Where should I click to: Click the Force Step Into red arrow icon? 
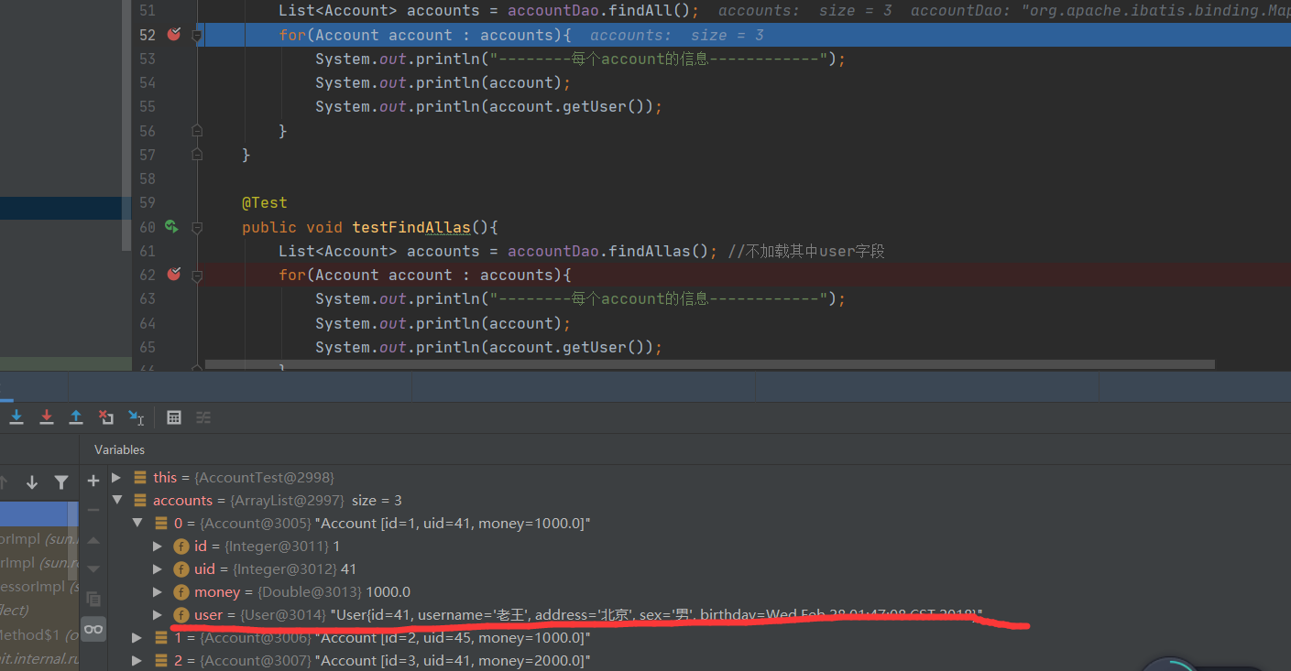pyautogui.click(x=47, y=417)
